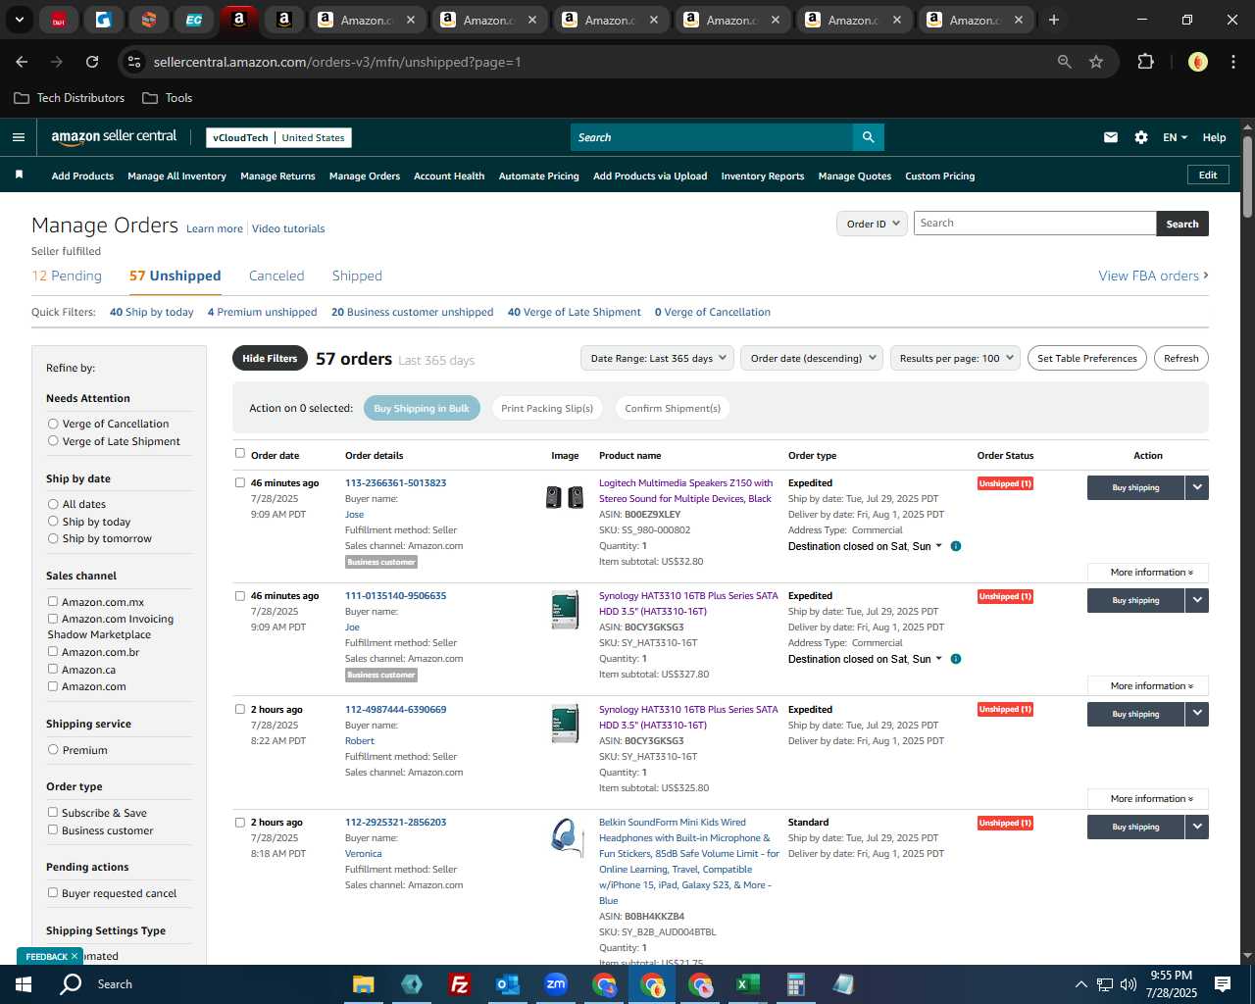Open the Results per page: 100 dropdown
This screenshot has height=1004, width=1255.
pos(955,358)
